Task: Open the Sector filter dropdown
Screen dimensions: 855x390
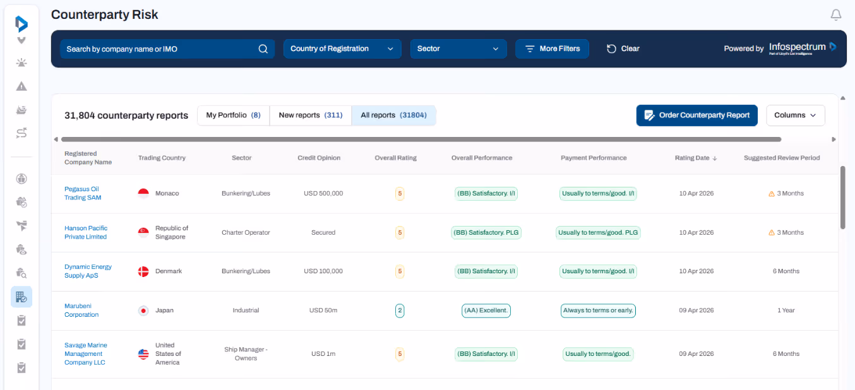Action: pos(458,49)
